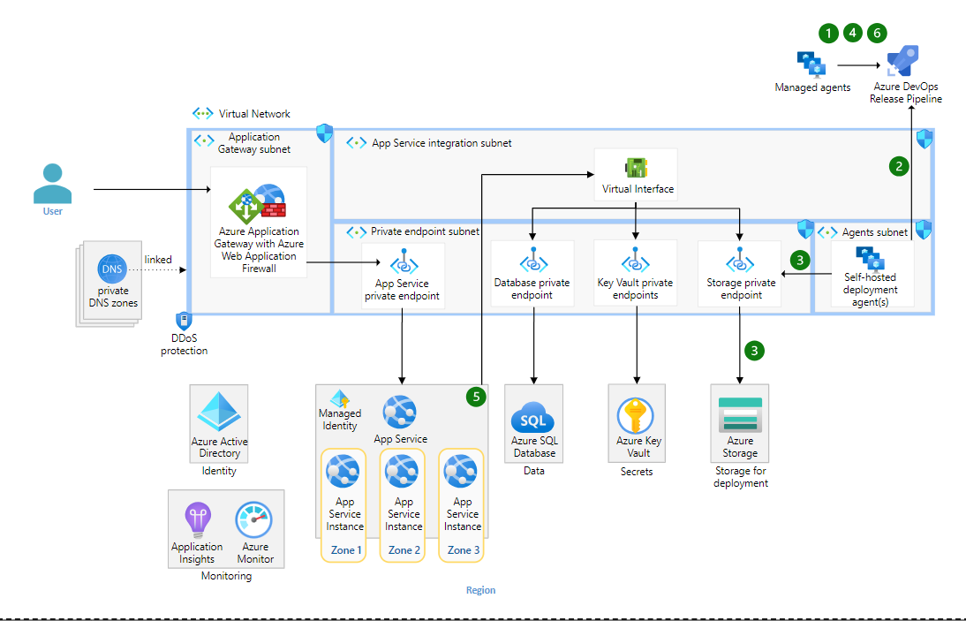
Task: Select the Virtual Network icon beside its label
Action: (x=203, y=113)
